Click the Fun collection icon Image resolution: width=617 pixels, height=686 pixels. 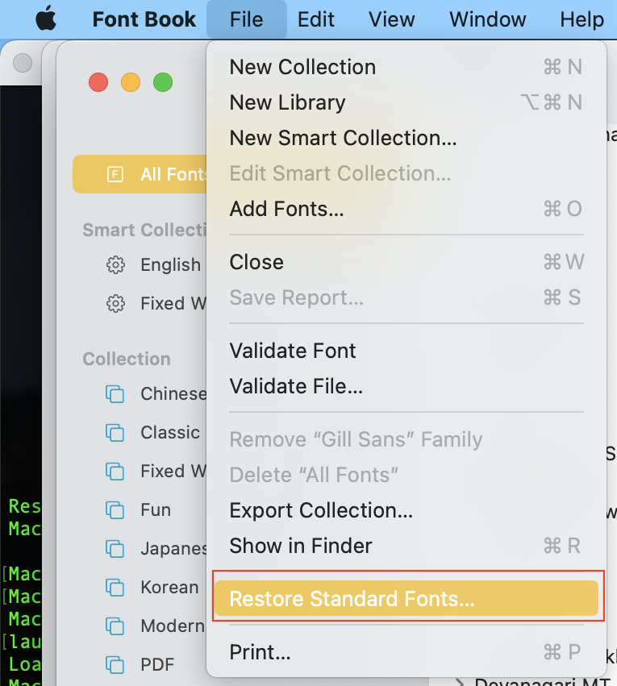(115, 510)
